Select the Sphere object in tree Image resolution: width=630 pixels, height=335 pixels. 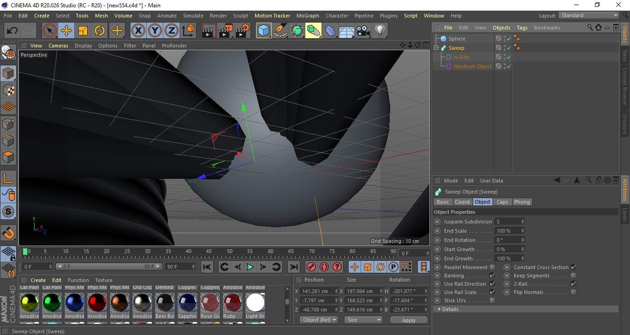(457, 39)
